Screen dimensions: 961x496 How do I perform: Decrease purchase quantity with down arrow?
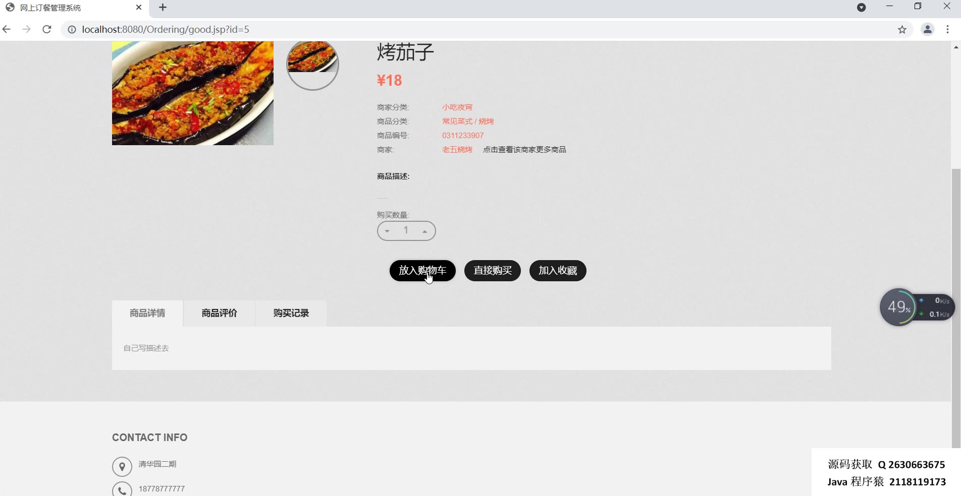tap(387, 231)
